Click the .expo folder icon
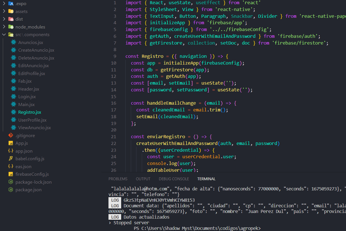 (x=11, y=4)
